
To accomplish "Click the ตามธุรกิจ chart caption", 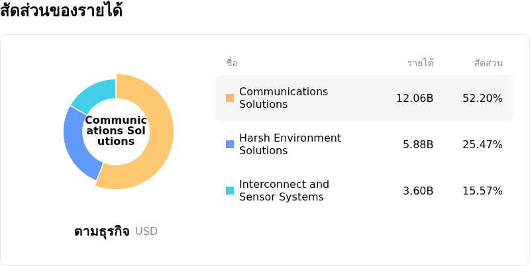I will click(101, 232).
